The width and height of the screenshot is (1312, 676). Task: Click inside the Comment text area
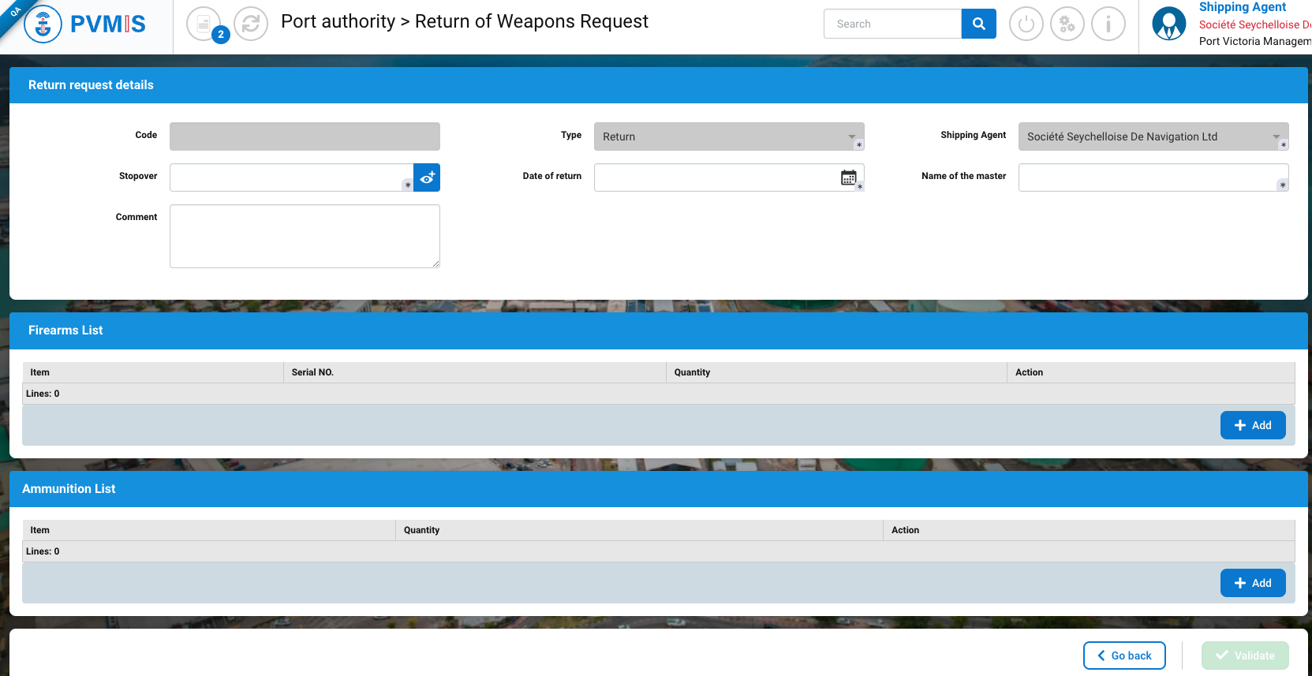(x=305, y=236)
